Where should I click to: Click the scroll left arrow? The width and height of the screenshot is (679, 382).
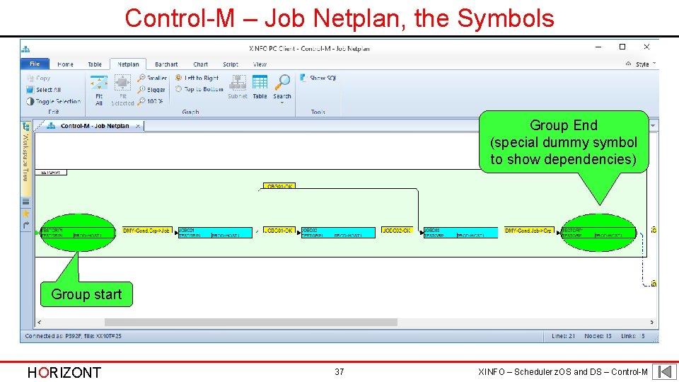(x=40, y=323)
